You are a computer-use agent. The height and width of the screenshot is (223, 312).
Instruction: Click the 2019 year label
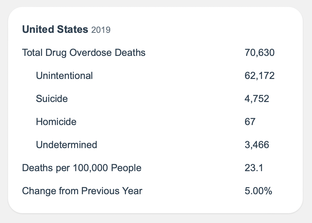click(x=101, y=30)
